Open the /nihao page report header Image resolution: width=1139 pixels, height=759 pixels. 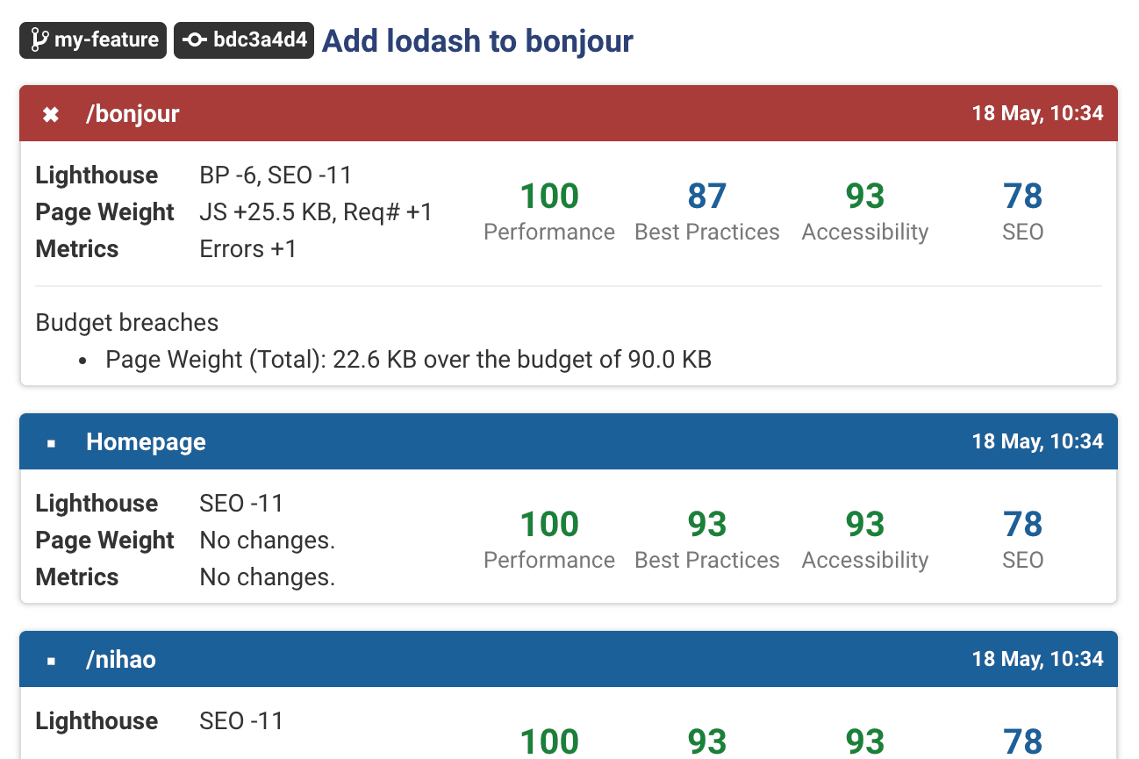121,660
